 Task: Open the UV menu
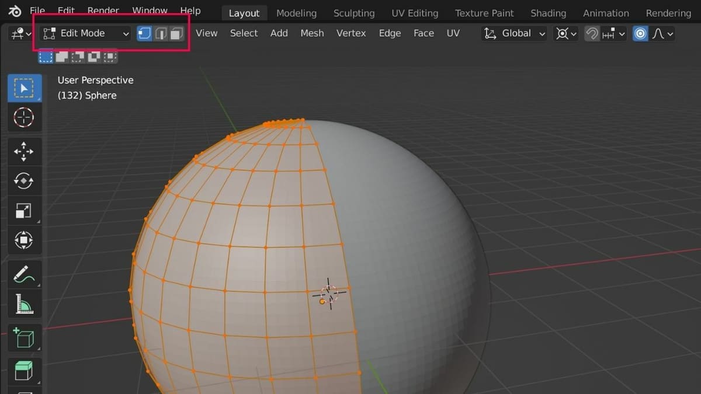[x=453, y=33]
